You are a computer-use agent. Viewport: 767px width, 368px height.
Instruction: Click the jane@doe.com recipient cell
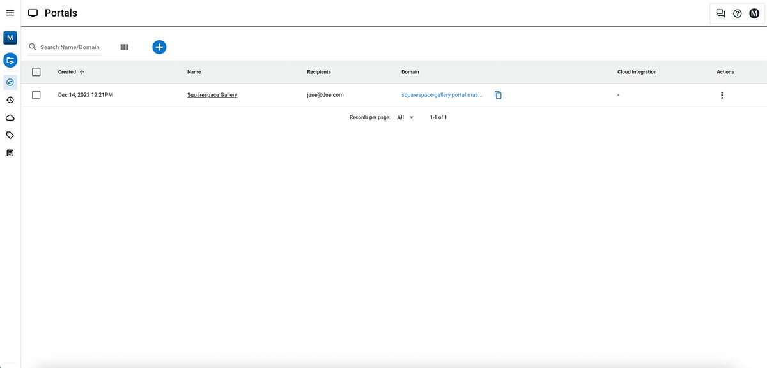pos(325,95)
